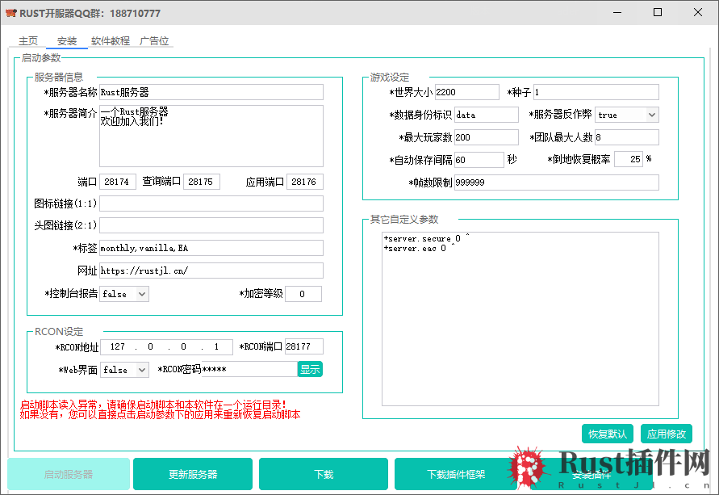The width and height of the screenshot is (719, 495).
Task: Click the 图标链接 input field
Action: [211, 203]
